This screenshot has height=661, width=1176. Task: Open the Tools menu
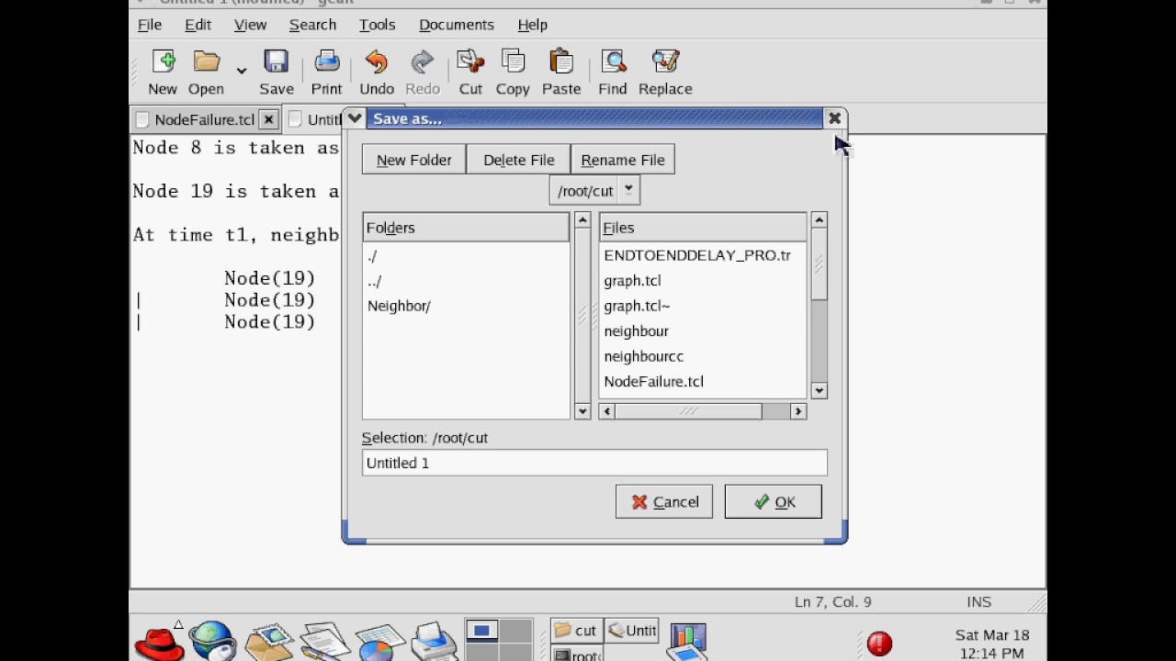point(377,25)
